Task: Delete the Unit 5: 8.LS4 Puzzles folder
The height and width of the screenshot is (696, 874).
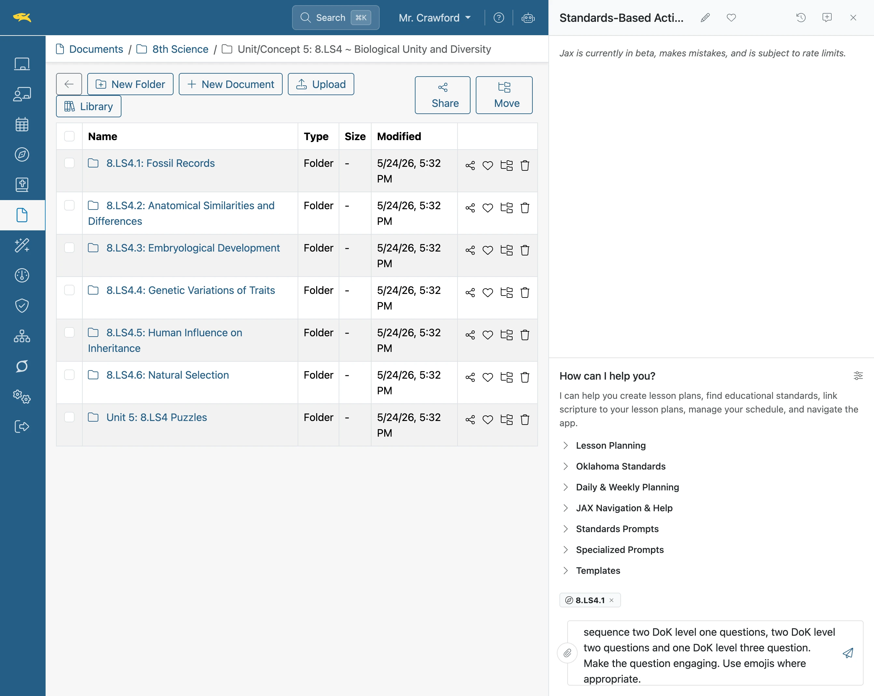Action: point(525,419)
